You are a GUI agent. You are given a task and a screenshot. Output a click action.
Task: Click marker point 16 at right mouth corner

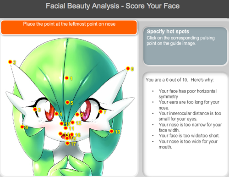(x=72, y=134)
